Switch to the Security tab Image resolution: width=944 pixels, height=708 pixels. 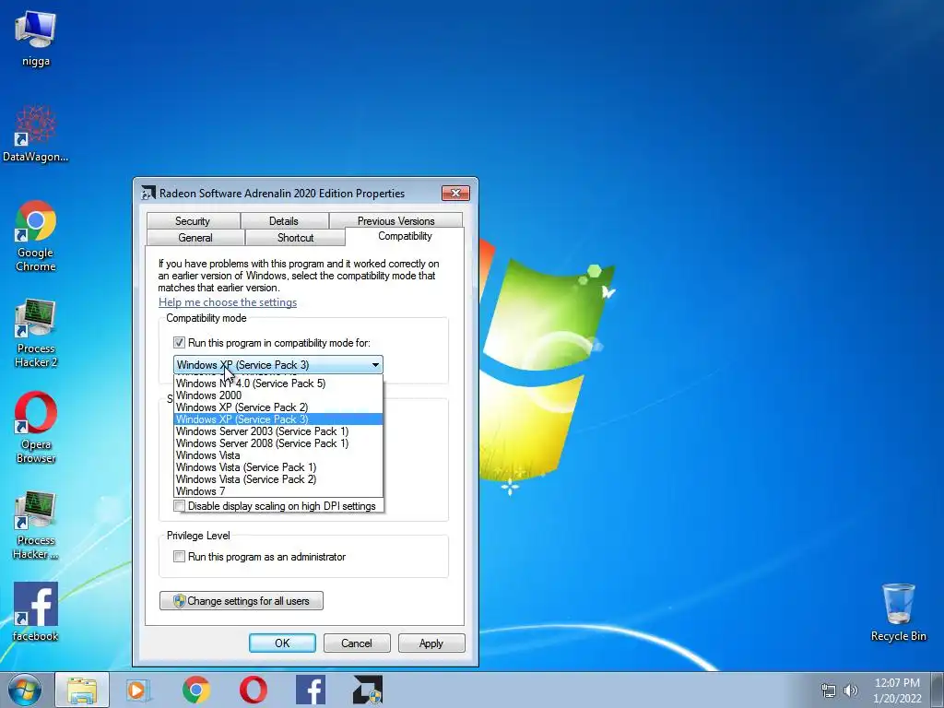click(x=193, y=221)
